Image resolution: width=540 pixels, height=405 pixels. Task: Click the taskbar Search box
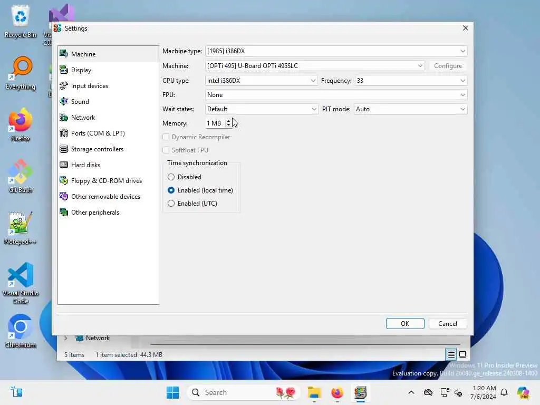click(x=243, y=392)
